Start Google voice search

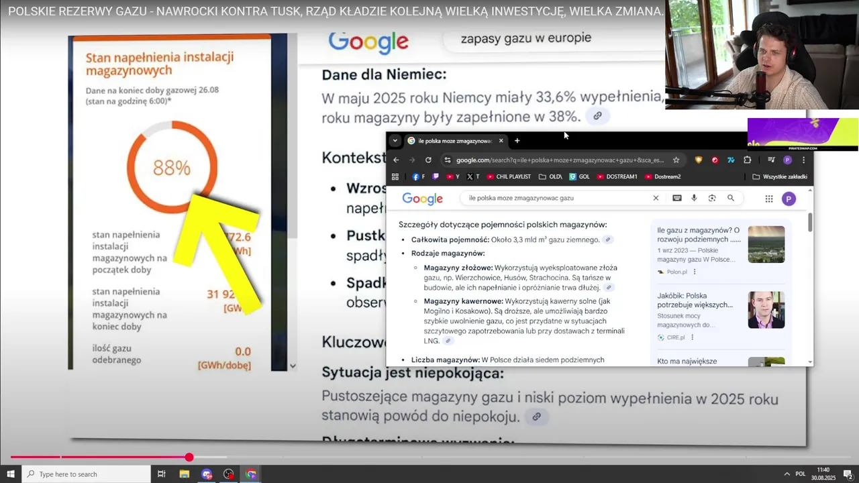[694, 198]
